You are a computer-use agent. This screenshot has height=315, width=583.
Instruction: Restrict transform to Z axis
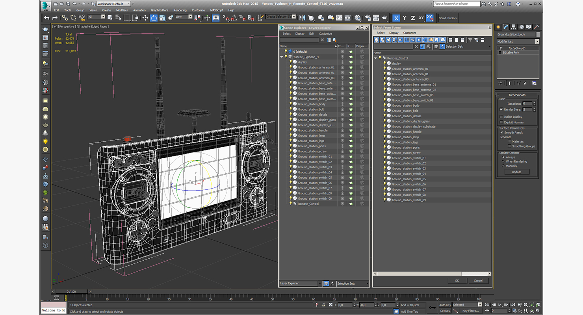pos(413,18)
